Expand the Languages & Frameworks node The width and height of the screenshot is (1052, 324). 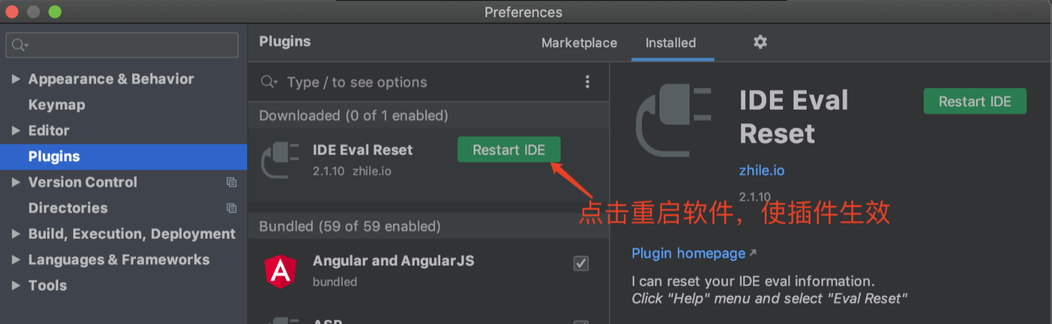pyautogui.click(x=16, y=260)
